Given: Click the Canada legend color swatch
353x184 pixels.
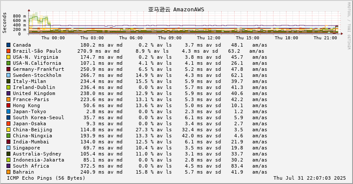Looking at the screenshot, I should click(8, 45).
